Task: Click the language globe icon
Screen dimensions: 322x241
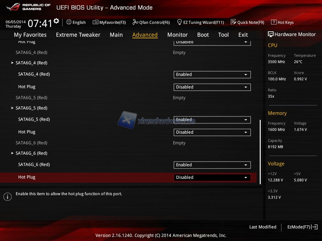Action: (69, 22)
